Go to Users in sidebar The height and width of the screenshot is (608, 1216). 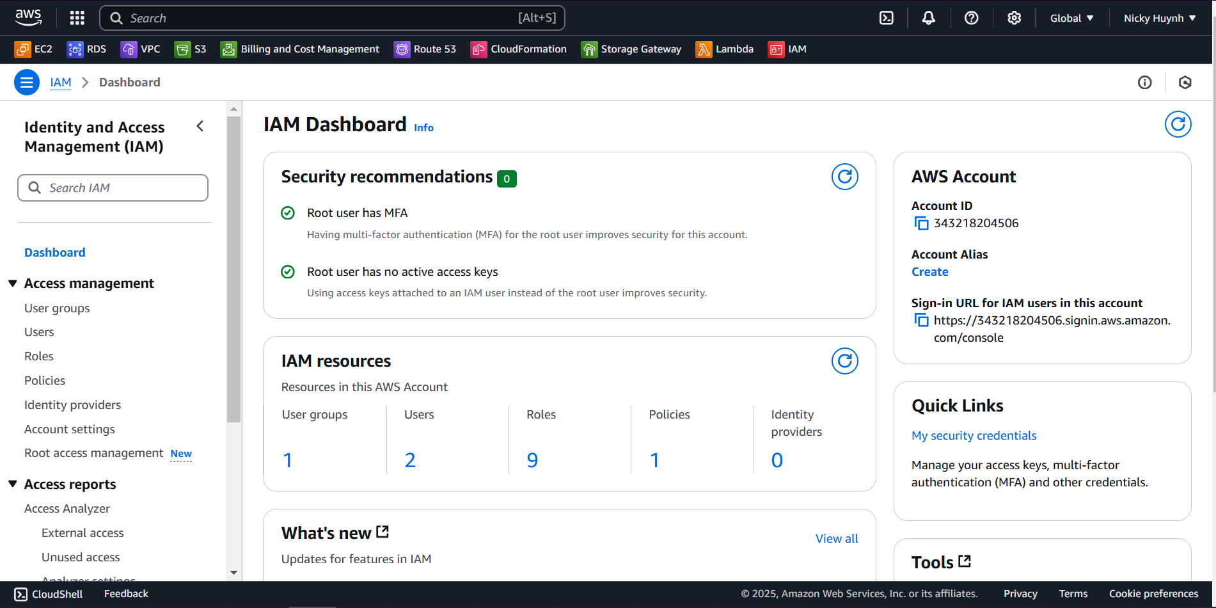coord(39,332)
